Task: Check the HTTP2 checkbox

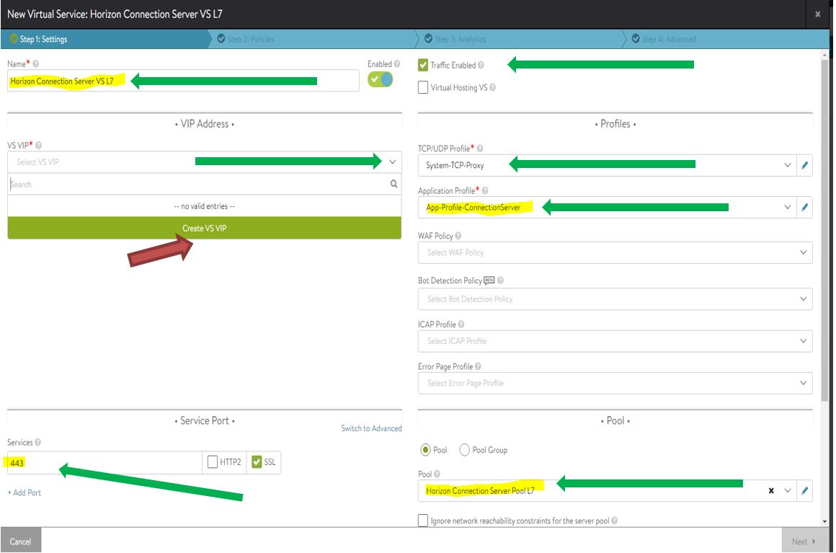Action: click(212, 462)
